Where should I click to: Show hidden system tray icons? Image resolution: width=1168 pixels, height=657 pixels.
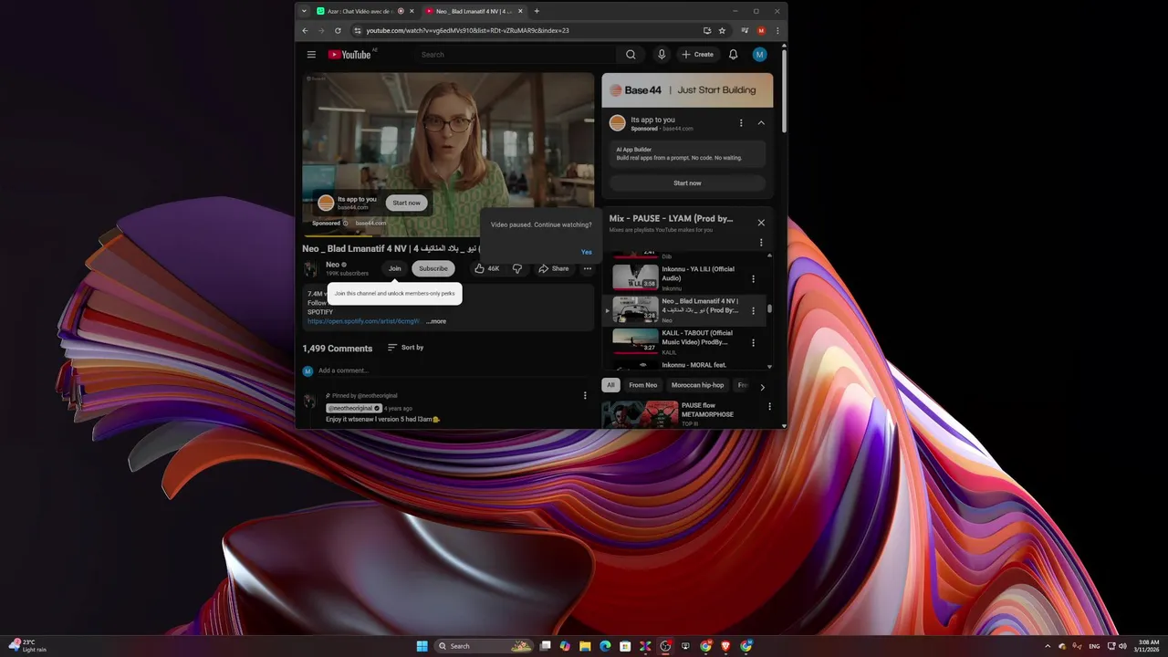coord(1048,646)
